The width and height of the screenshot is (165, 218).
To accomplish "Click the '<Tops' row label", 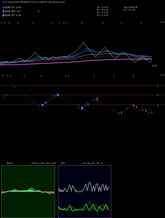I will pyautogui.click(x=162, y=22).
